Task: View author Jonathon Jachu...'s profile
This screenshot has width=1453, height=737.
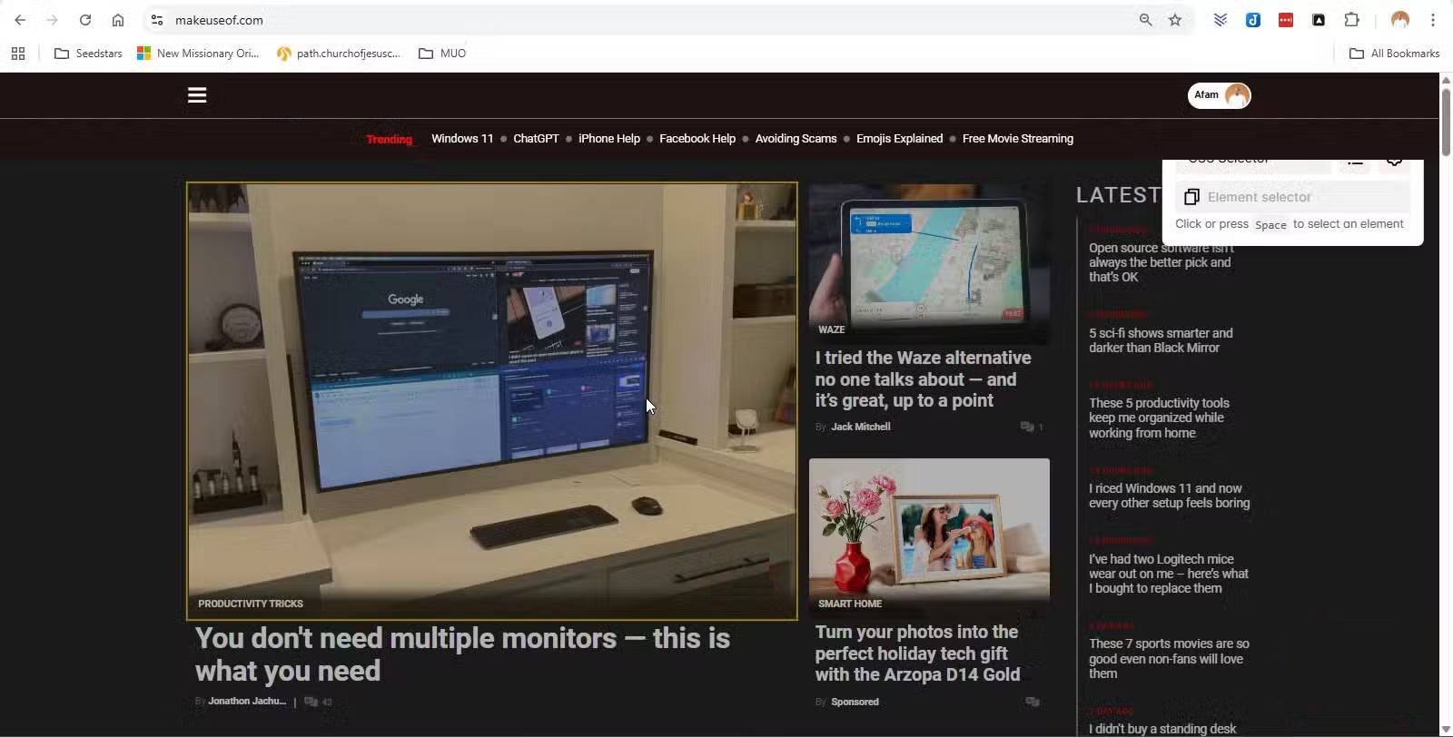Action: [247, 701]
